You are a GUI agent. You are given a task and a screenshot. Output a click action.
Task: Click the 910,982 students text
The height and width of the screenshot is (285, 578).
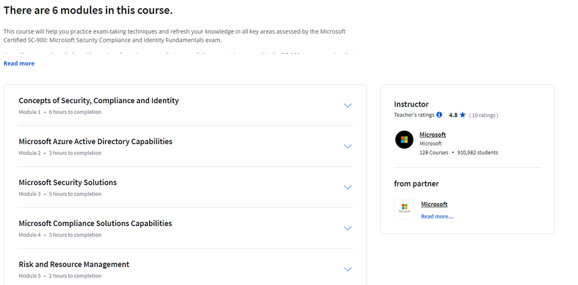pyautogui.click(x=478, y=152)
